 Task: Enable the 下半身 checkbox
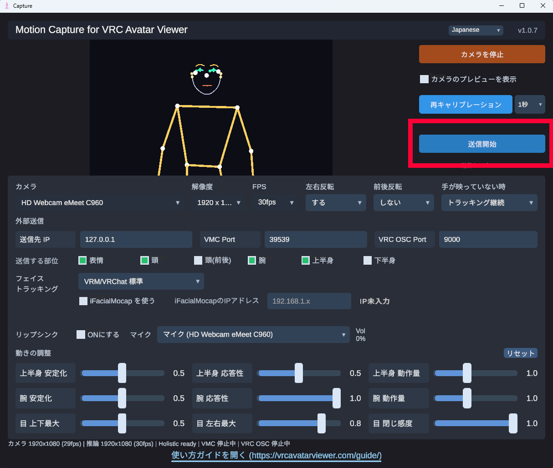tap(368, 260)
